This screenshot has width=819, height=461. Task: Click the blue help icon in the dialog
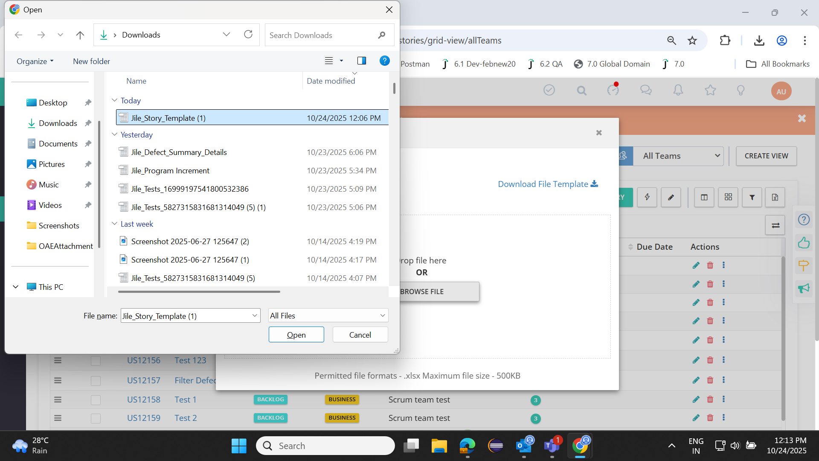tap(384, 61)
